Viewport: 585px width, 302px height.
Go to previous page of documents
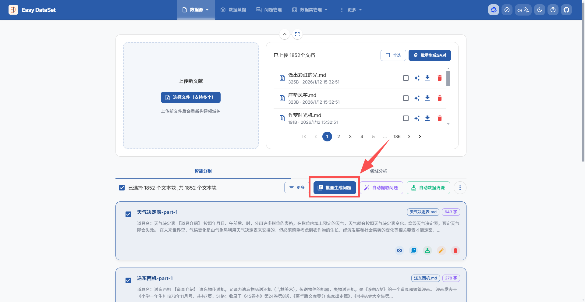[x=316, y=137]
